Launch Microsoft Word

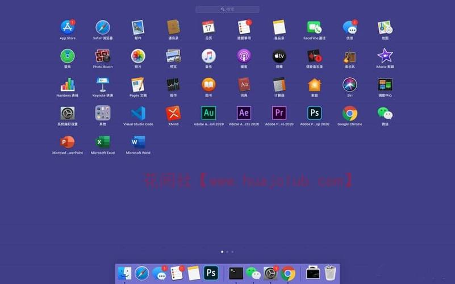(x=138, y=142)
